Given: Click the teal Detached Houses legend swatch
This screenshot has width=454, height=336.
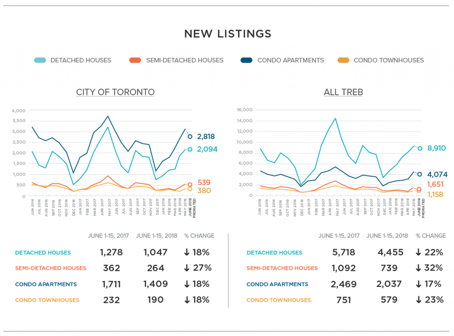Looking at the screenshot, I should coord(40,60).
